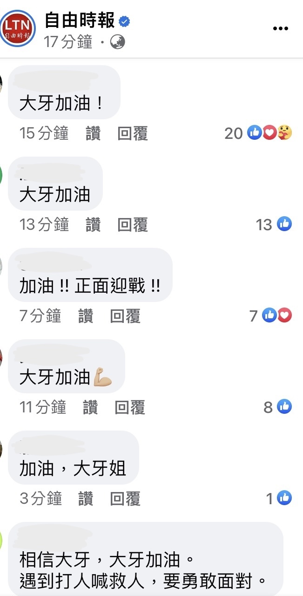Reply to the flexed-arm emoji comment via 回覆
The image size is (303, 596).
(x=130, y=408)
